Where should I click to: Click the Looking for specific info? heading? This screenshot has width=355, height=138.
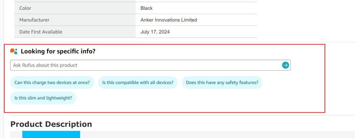[58, 51]
